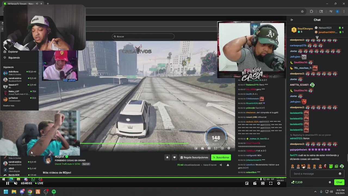Bookmark page with star icon
The width and height of the screenshot is (348, 196).
pyautogui.click(x=302, y=11)
